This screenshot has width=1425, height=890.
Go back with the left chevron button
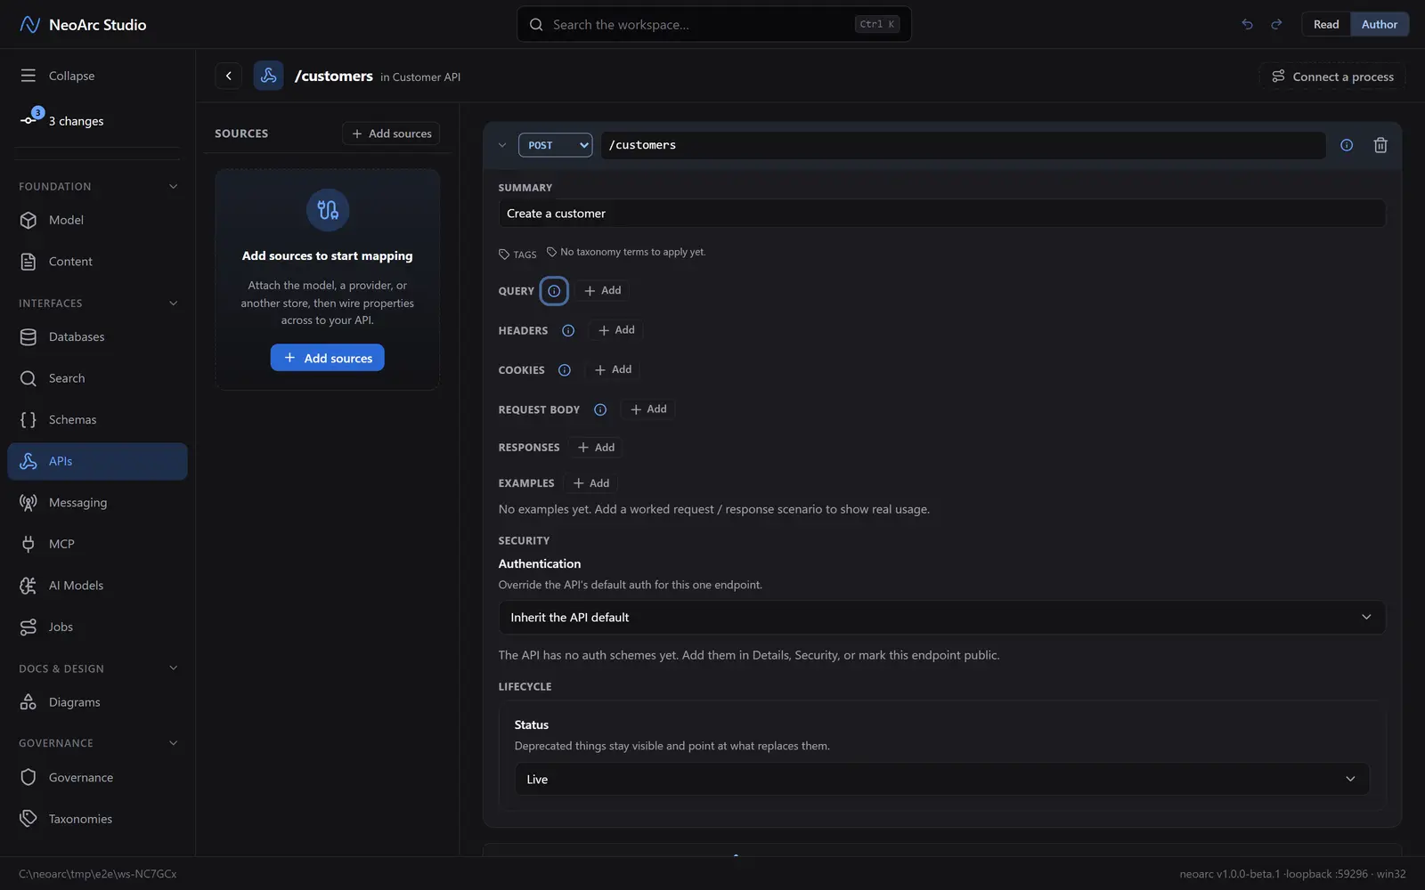[x=229, y=76]
